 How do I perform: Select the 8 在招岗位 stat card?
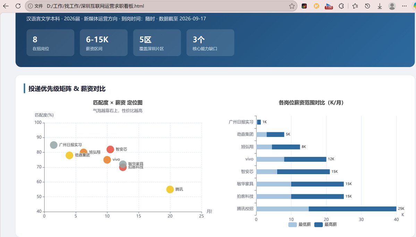50,43
